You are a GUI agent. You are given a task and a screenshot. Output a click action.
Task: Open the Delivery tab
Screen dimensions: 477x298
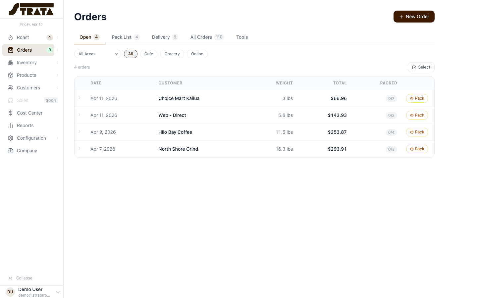coord(161,37)
